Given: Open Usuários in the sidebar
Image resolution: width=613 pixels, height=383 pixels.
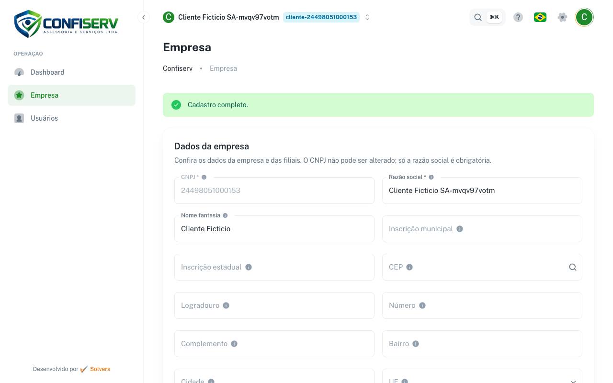Looking at the screenshot, I should click(x=71, y=118).
